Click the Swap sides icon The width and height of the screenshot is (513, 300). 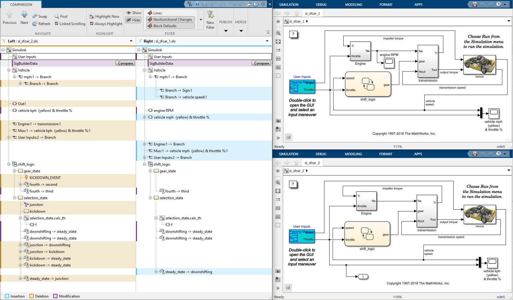point(35,16)
